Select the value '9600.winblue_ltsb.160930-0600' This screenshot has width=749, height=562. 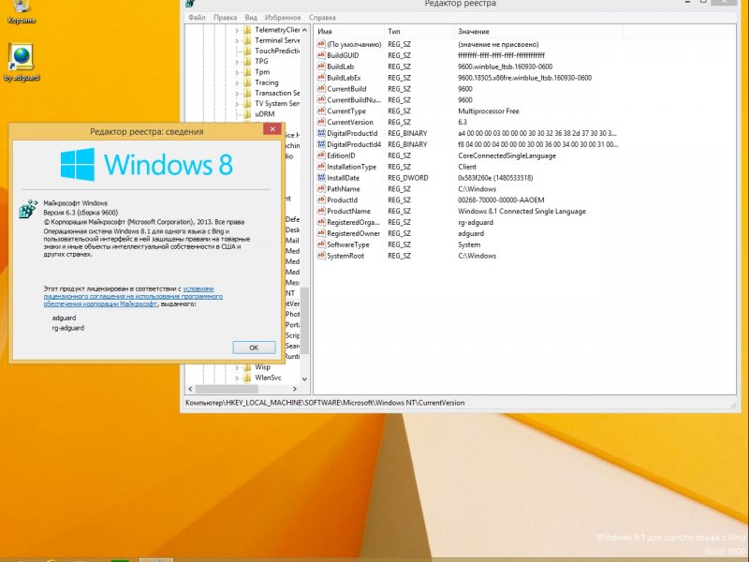click(x=505, y=67)
